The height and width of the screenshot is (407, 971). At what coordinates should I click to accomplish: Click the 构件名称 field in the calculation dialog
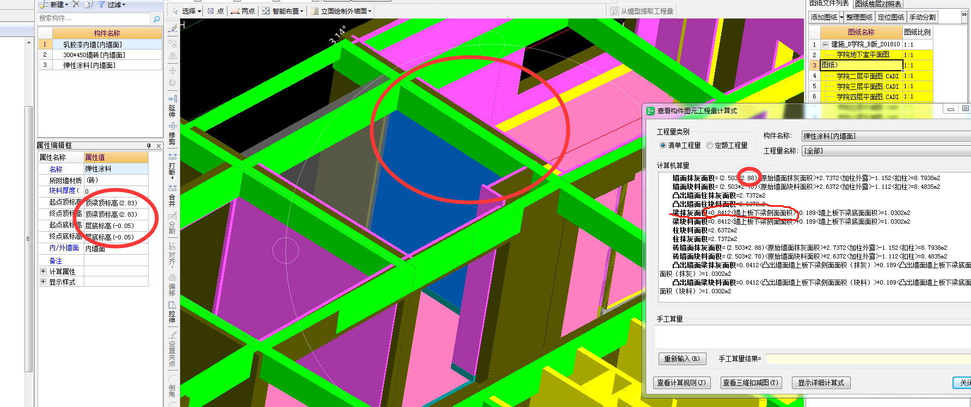click(x=886, y=136)
